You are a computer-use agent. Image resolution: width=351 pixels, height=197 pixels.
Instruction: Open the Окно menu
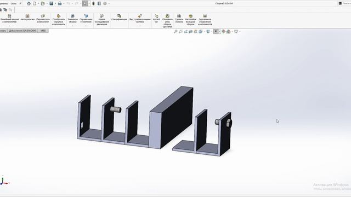pos(13,4)
